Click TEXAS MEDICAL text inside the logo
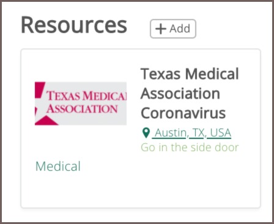 [86, 95]
